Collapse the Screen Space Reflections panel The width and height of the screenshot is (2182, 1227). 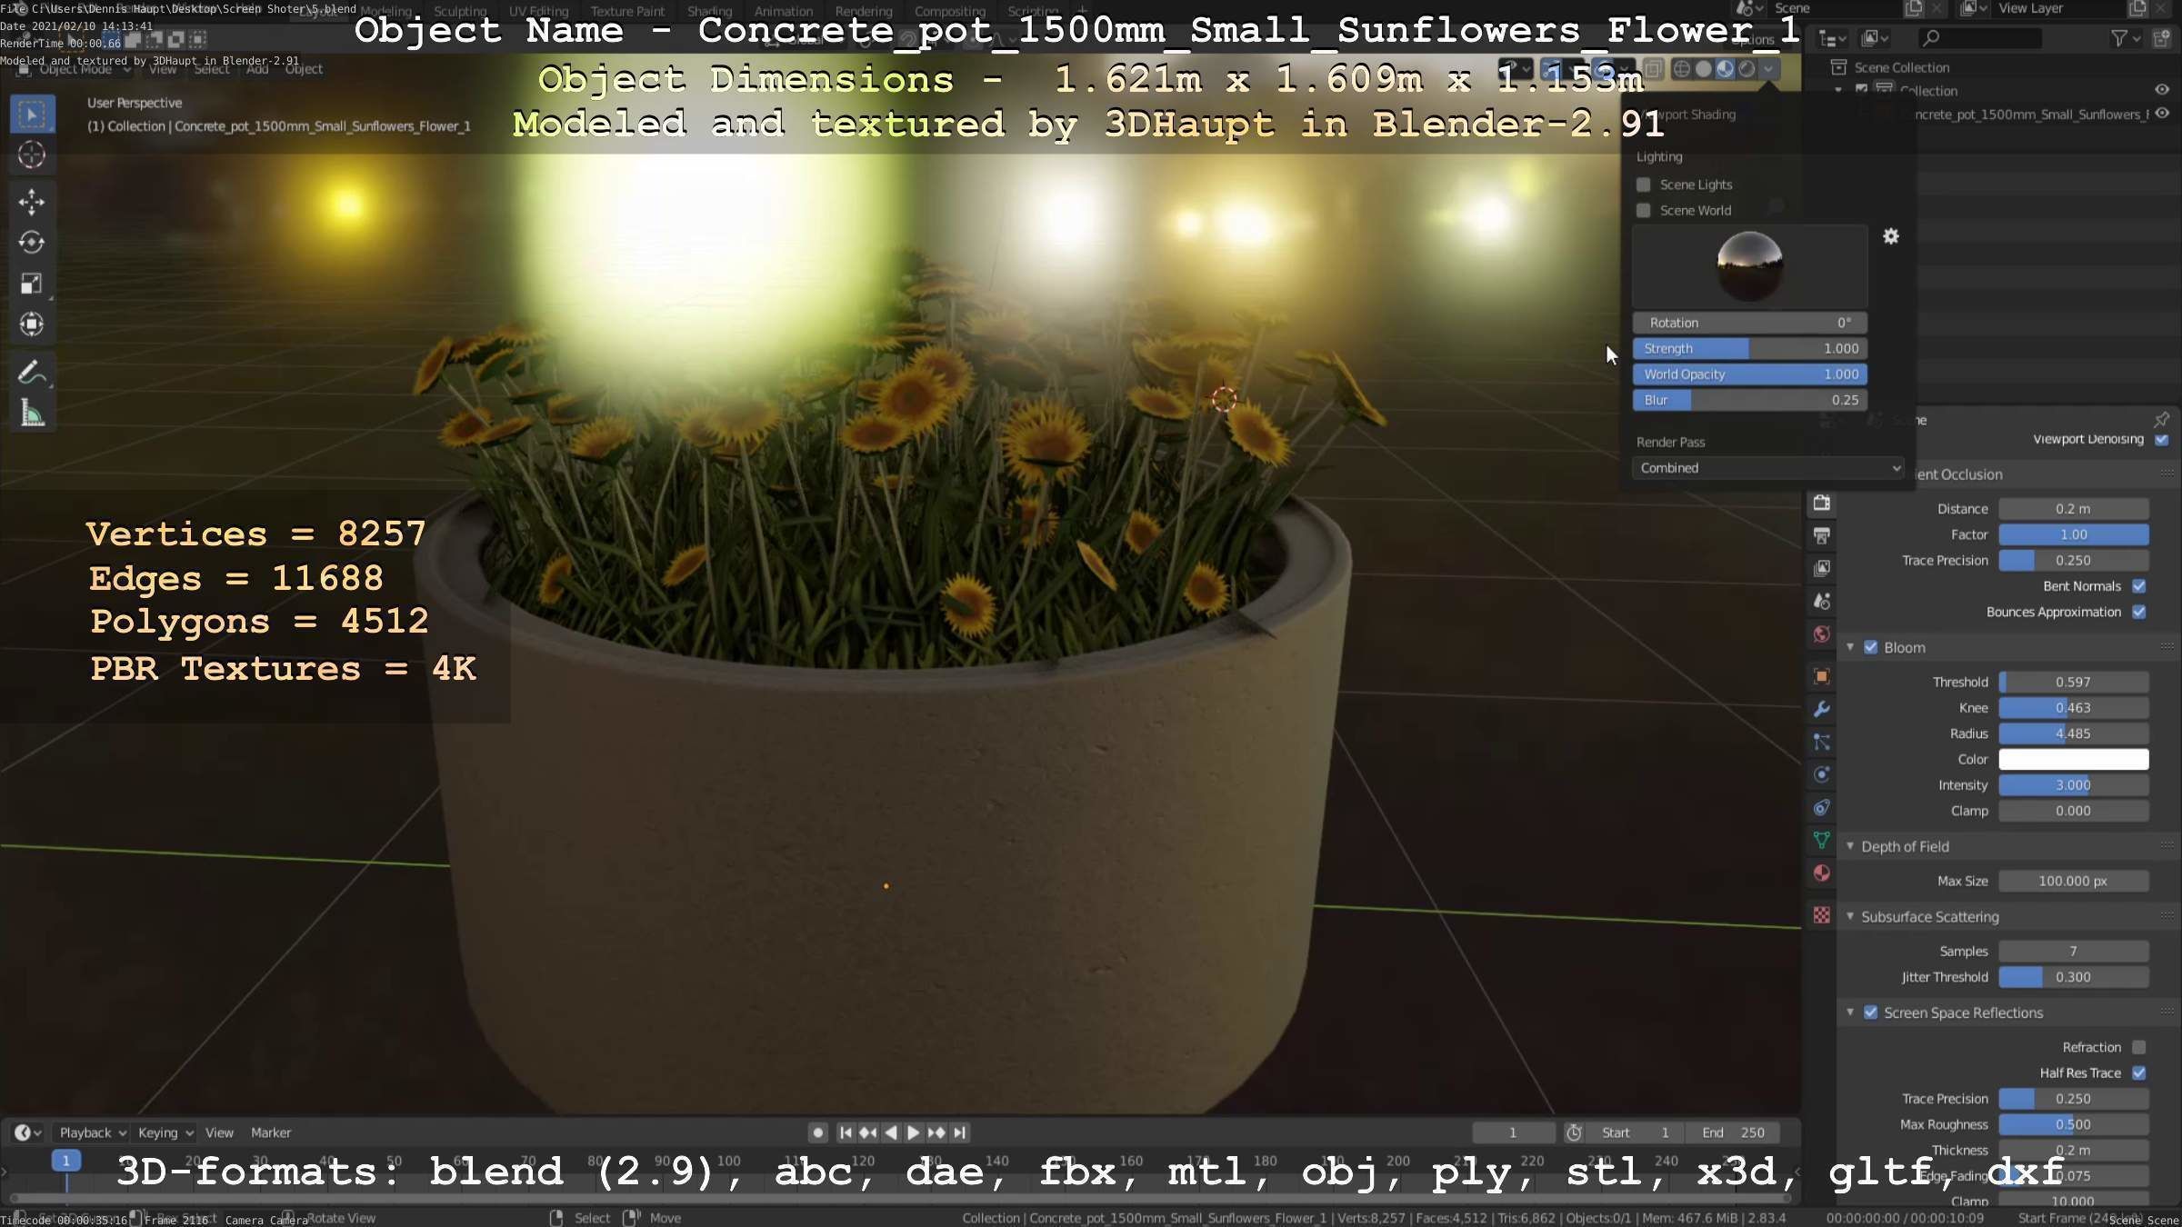pos(1850,1013)
